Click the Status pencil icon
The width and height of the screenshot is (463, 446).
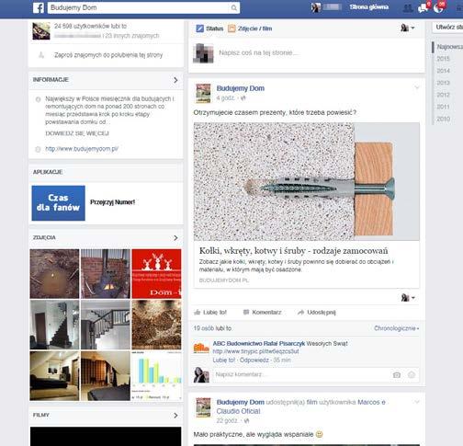coord(199,29)
